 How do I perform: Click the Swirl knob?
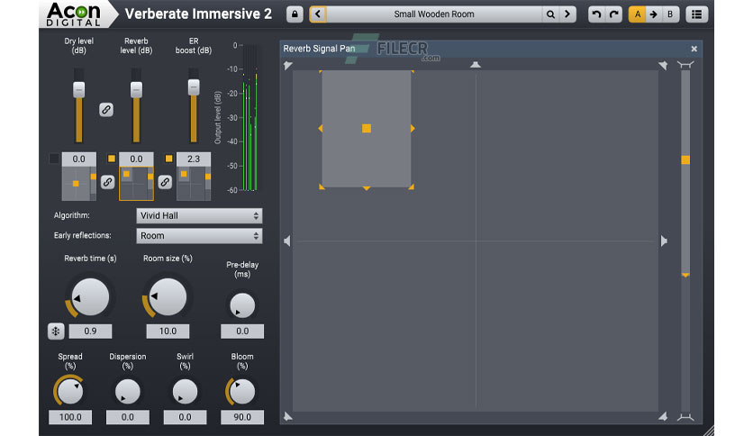tap(185, 391)
